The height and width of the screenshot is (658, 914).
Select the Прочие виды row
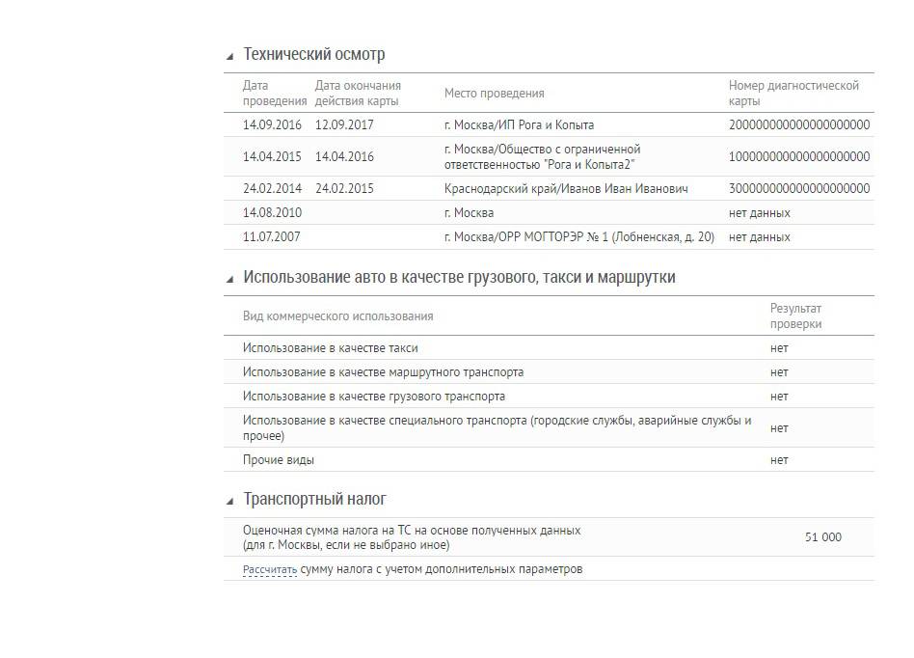[x=279, y=460]
